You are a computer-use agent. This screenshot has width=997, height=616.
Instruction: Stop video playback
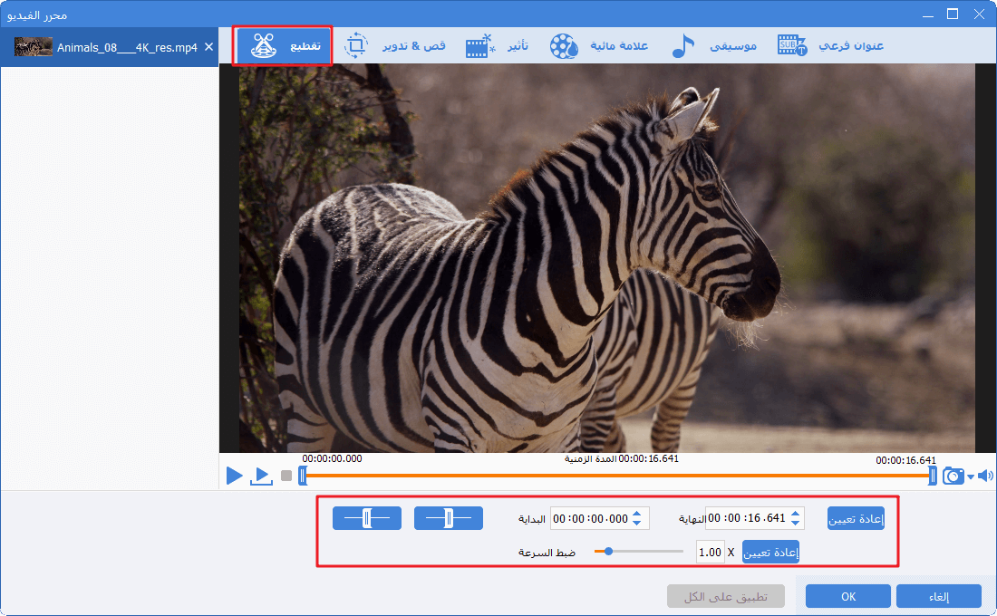[286, 476]
